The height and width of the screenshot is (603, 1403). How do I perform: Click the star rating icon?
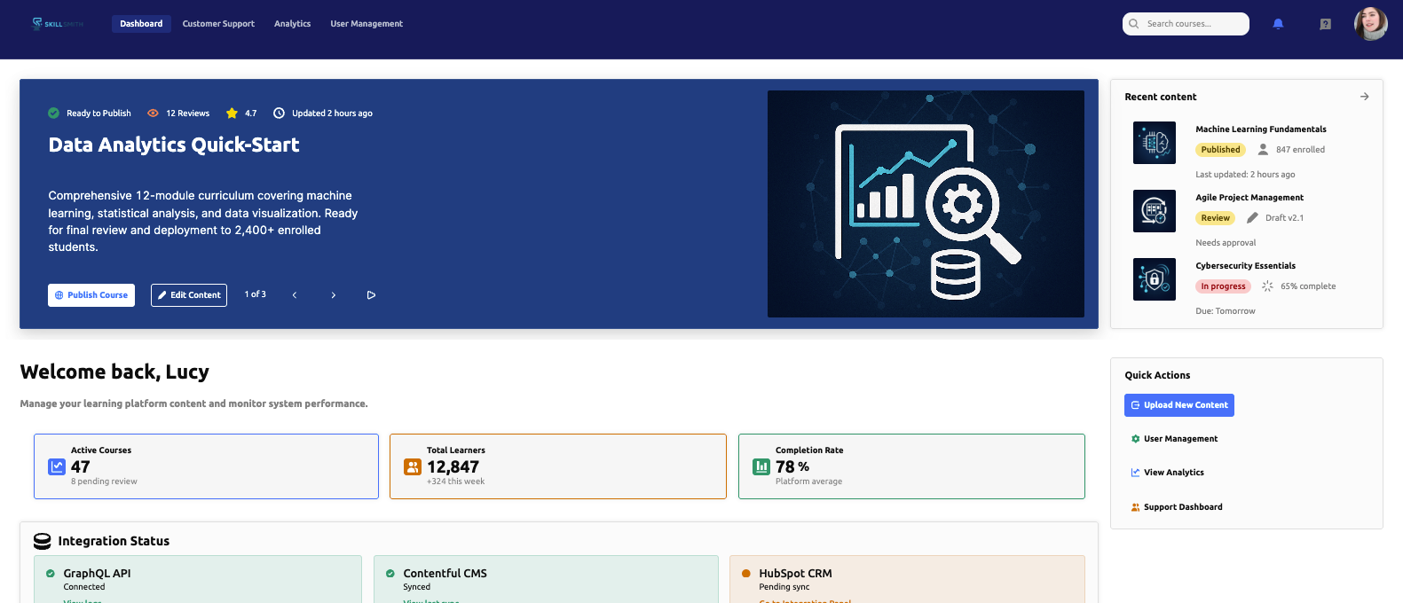tap(232, 114)
